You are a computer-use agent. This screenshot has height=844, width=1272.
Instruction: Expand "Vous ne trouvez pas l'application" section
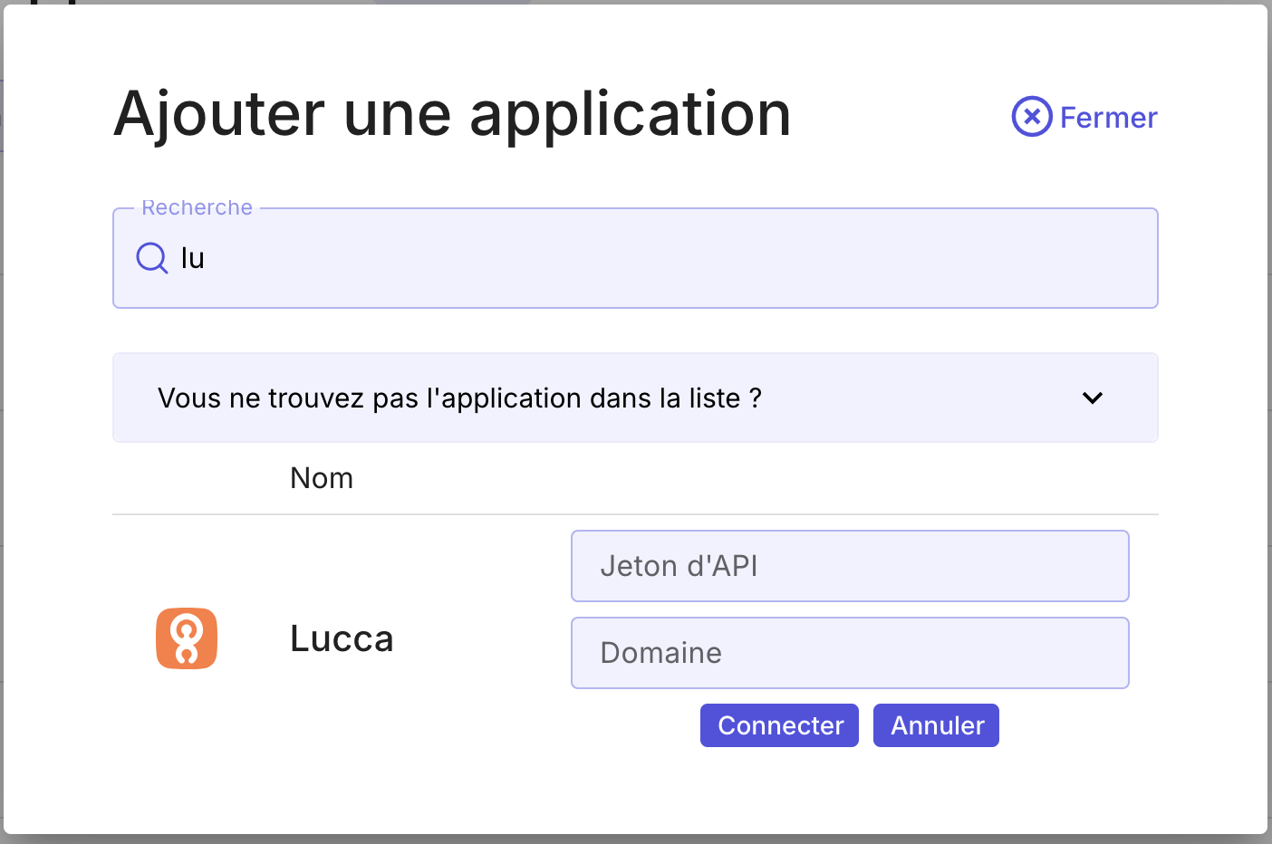(635, 398)
